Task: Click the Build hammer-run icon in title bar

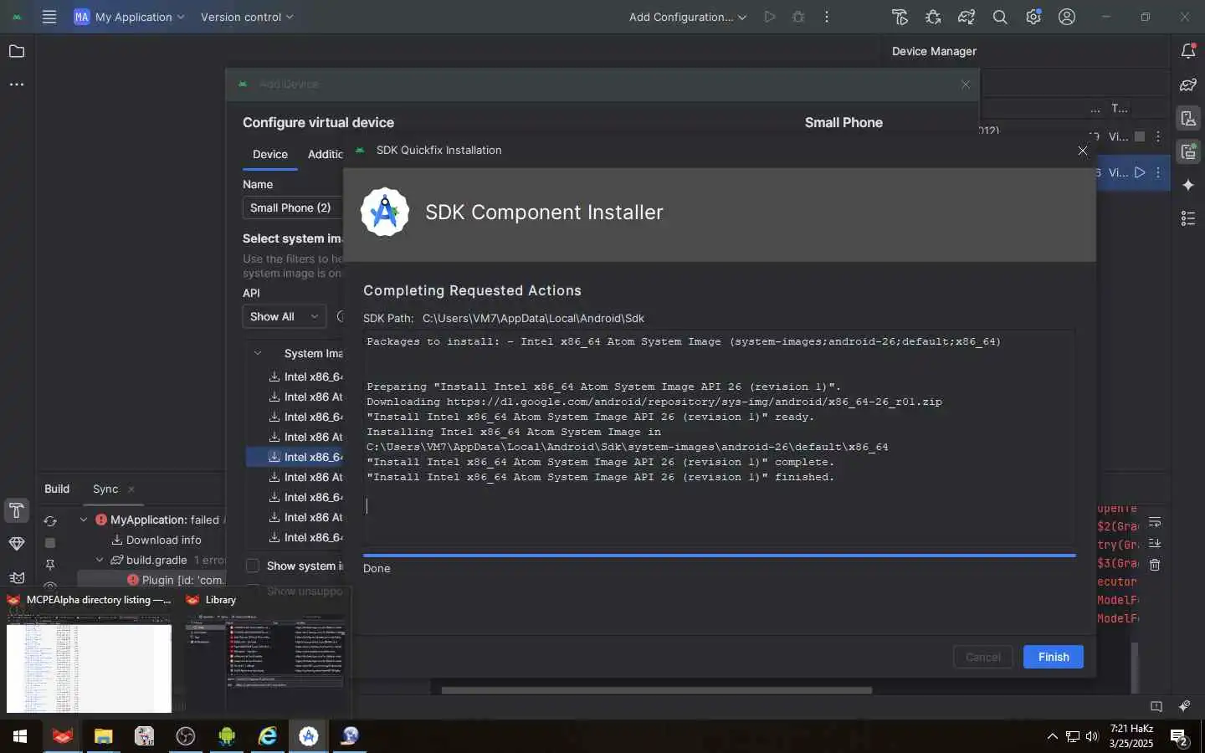Action: click(x=900, y=17)
